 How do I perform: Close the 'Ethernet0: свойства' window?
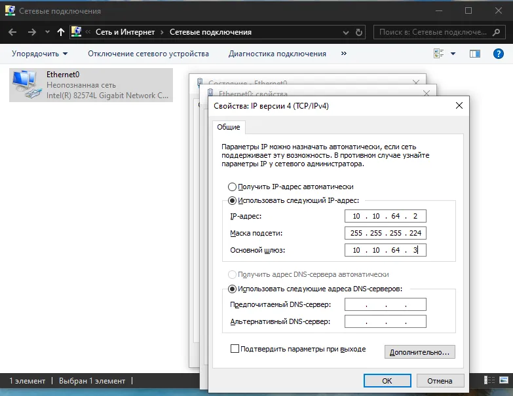(427, 93)
